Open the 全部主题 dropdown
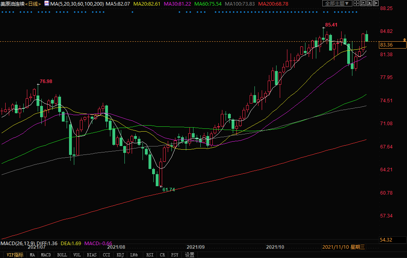Screen dimensions: 407x258 (338, 3)
